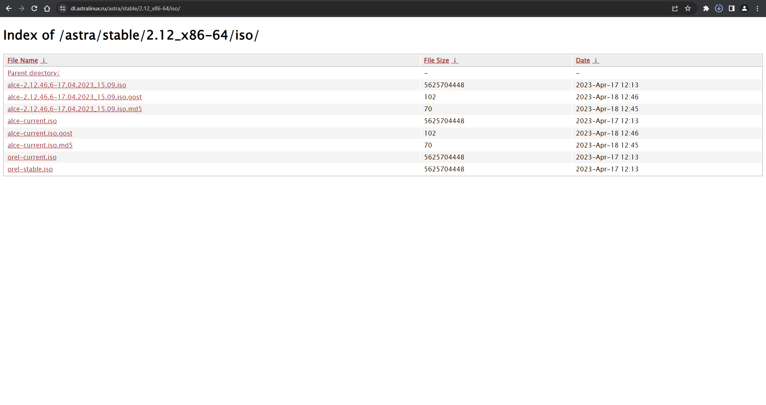
Task: Download alce-2.12.46.6-17.04.2023_15.09.iso
Action: coord(67,85)
